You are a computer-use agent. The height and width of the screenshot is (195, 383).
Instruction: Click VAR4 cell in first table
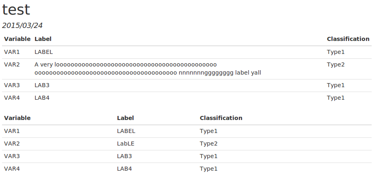(12, 98)
